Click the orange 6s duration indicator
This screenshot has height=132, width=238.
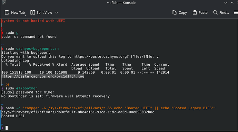coord(8,84)
